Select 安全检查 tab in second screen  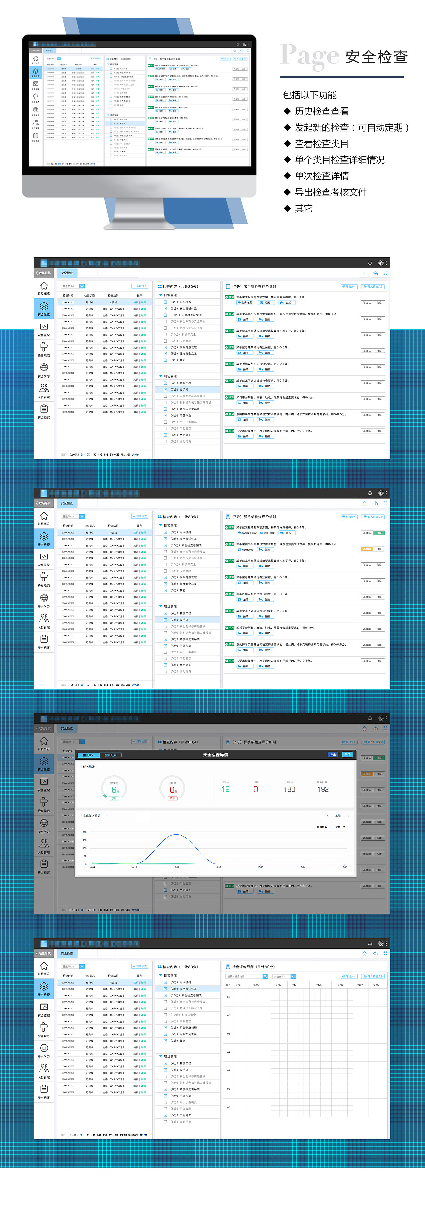[67, 503]
